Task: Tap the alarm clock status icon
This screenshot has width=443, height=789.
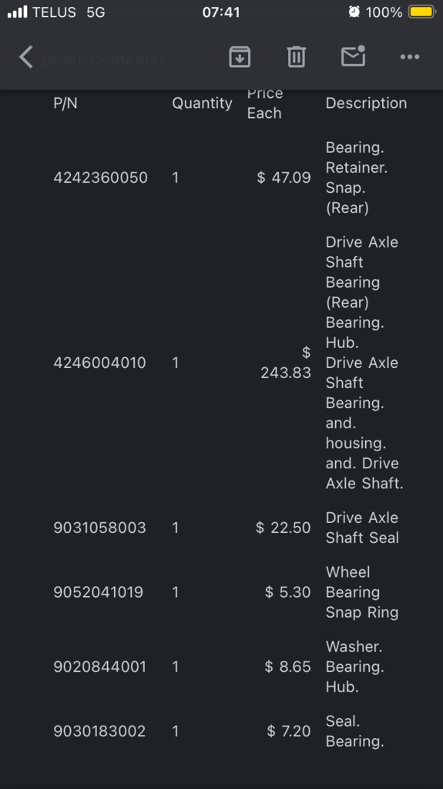Action: (x=354, y=12)
